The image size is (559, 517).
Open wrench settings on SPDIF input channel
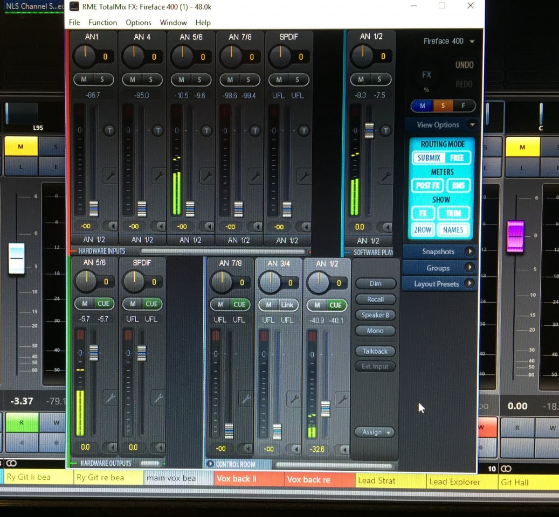pos(304,176)
